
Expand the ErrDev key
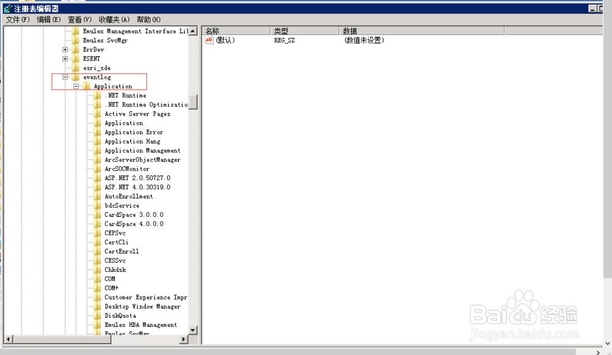[x=65, y=49]
